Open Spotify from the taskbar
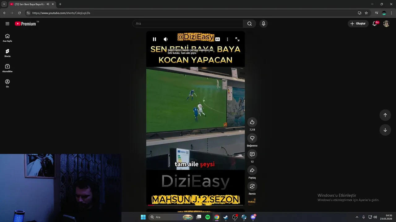Viewport: 396px width, 222px height. tap(208, 217)
